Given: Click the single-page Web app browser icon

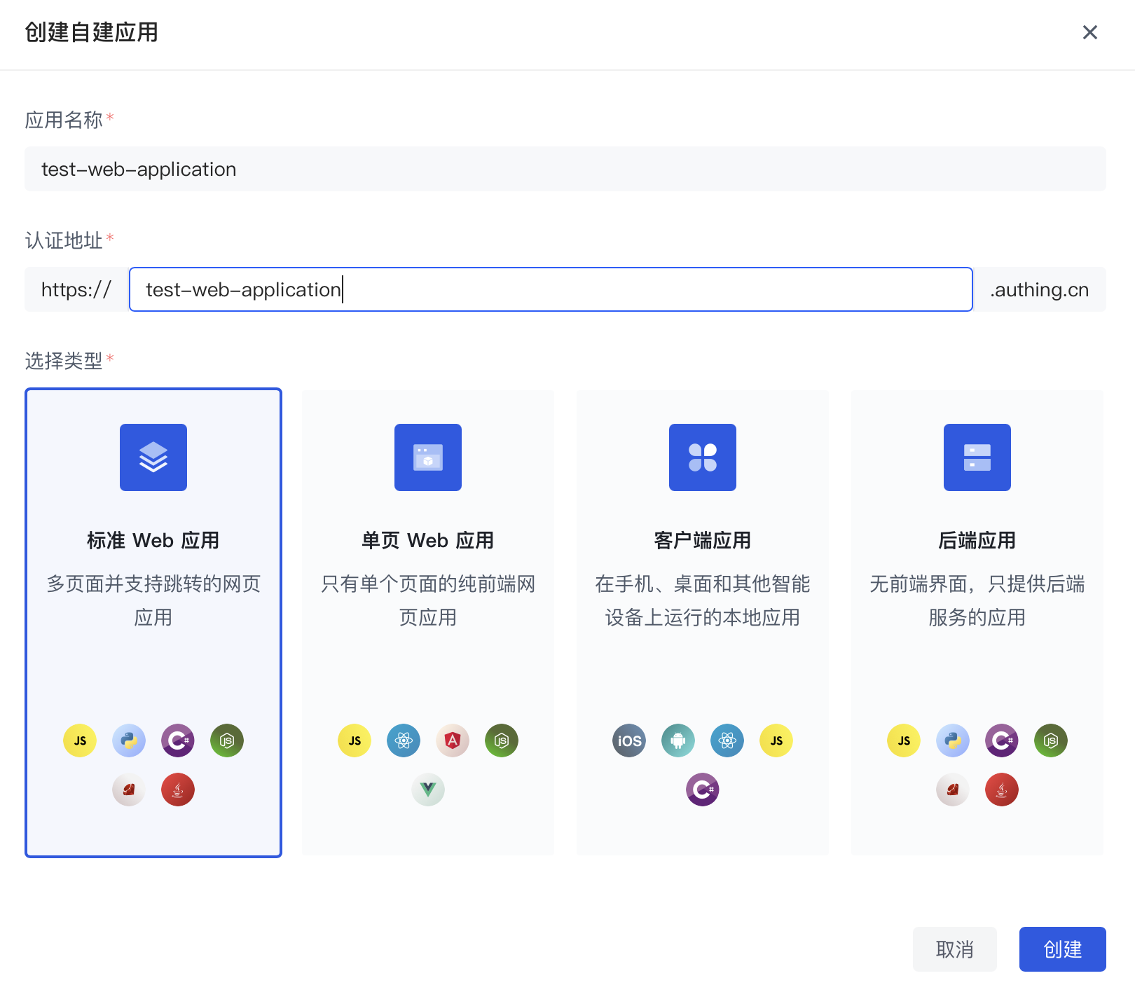Looking at the screenshot, I should tap(427, 457).
